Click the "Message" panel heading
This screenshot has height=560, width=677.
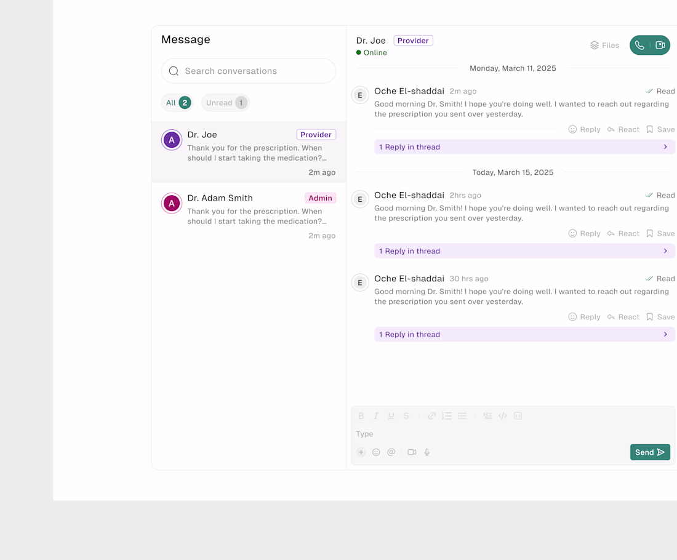pos(186,39)
